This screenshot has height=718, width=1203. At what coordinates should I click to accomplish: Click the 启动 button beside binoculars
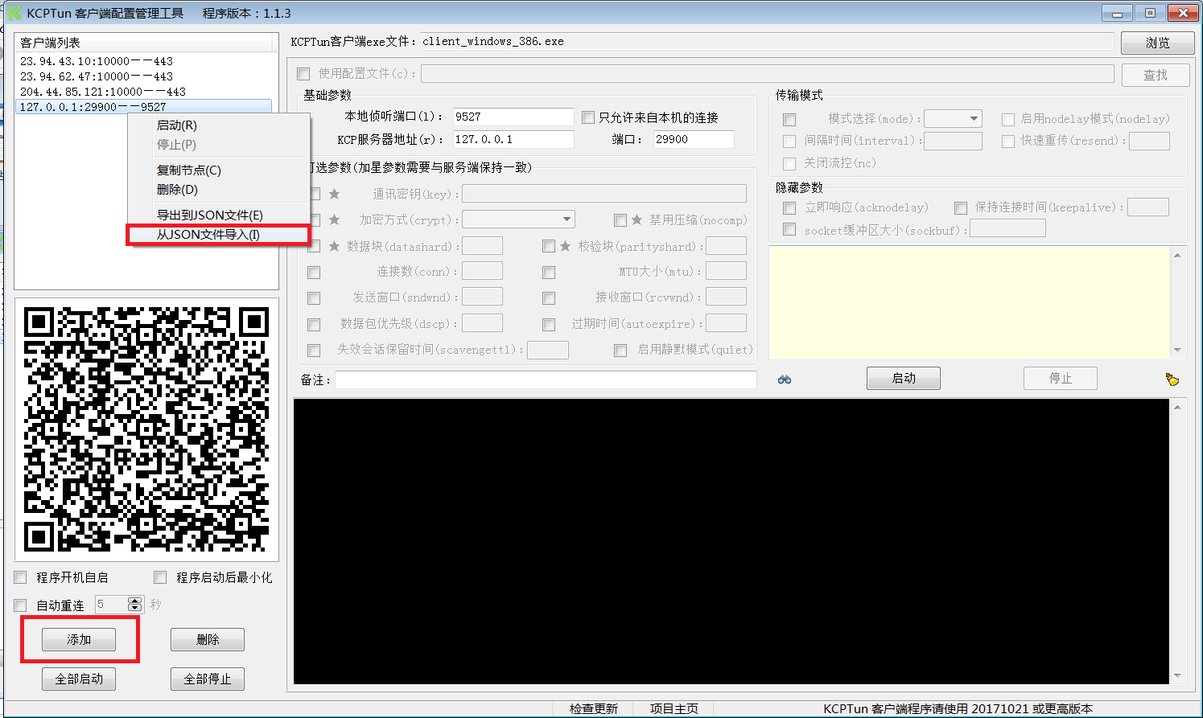tap(904, 379)
